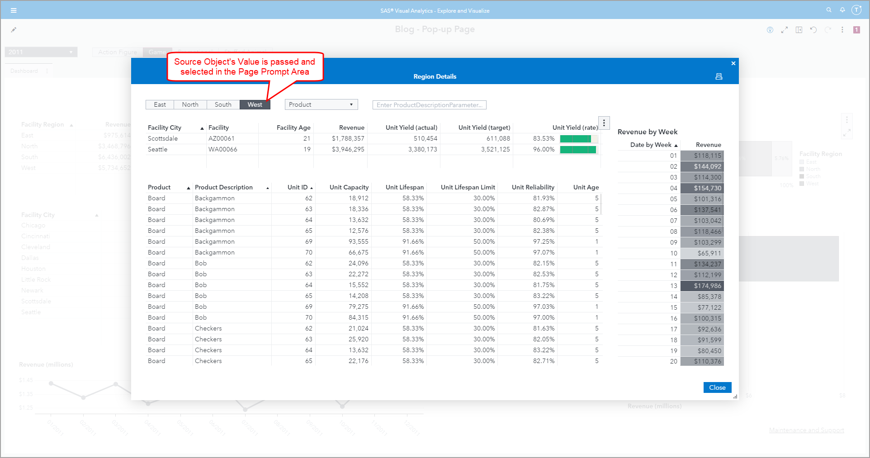Open the hamburger menu top left
The height and width of the screenshot is (458, 870).
tap(14, 10)
